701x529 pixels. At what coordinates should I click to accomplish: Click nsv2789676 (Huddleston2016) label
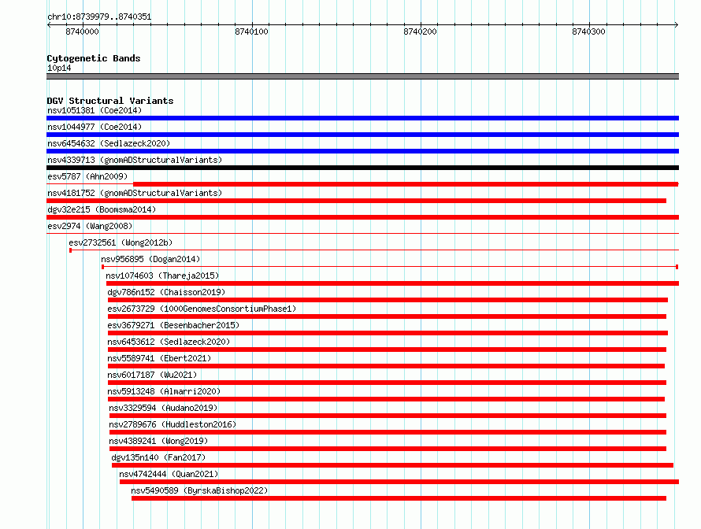point(172,424)
